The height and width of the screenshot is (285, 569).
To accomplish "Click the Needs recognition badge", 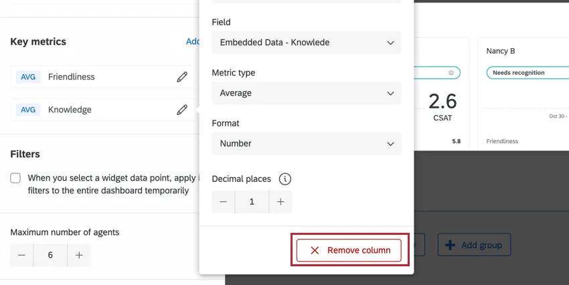I will [x=518, y=72].
